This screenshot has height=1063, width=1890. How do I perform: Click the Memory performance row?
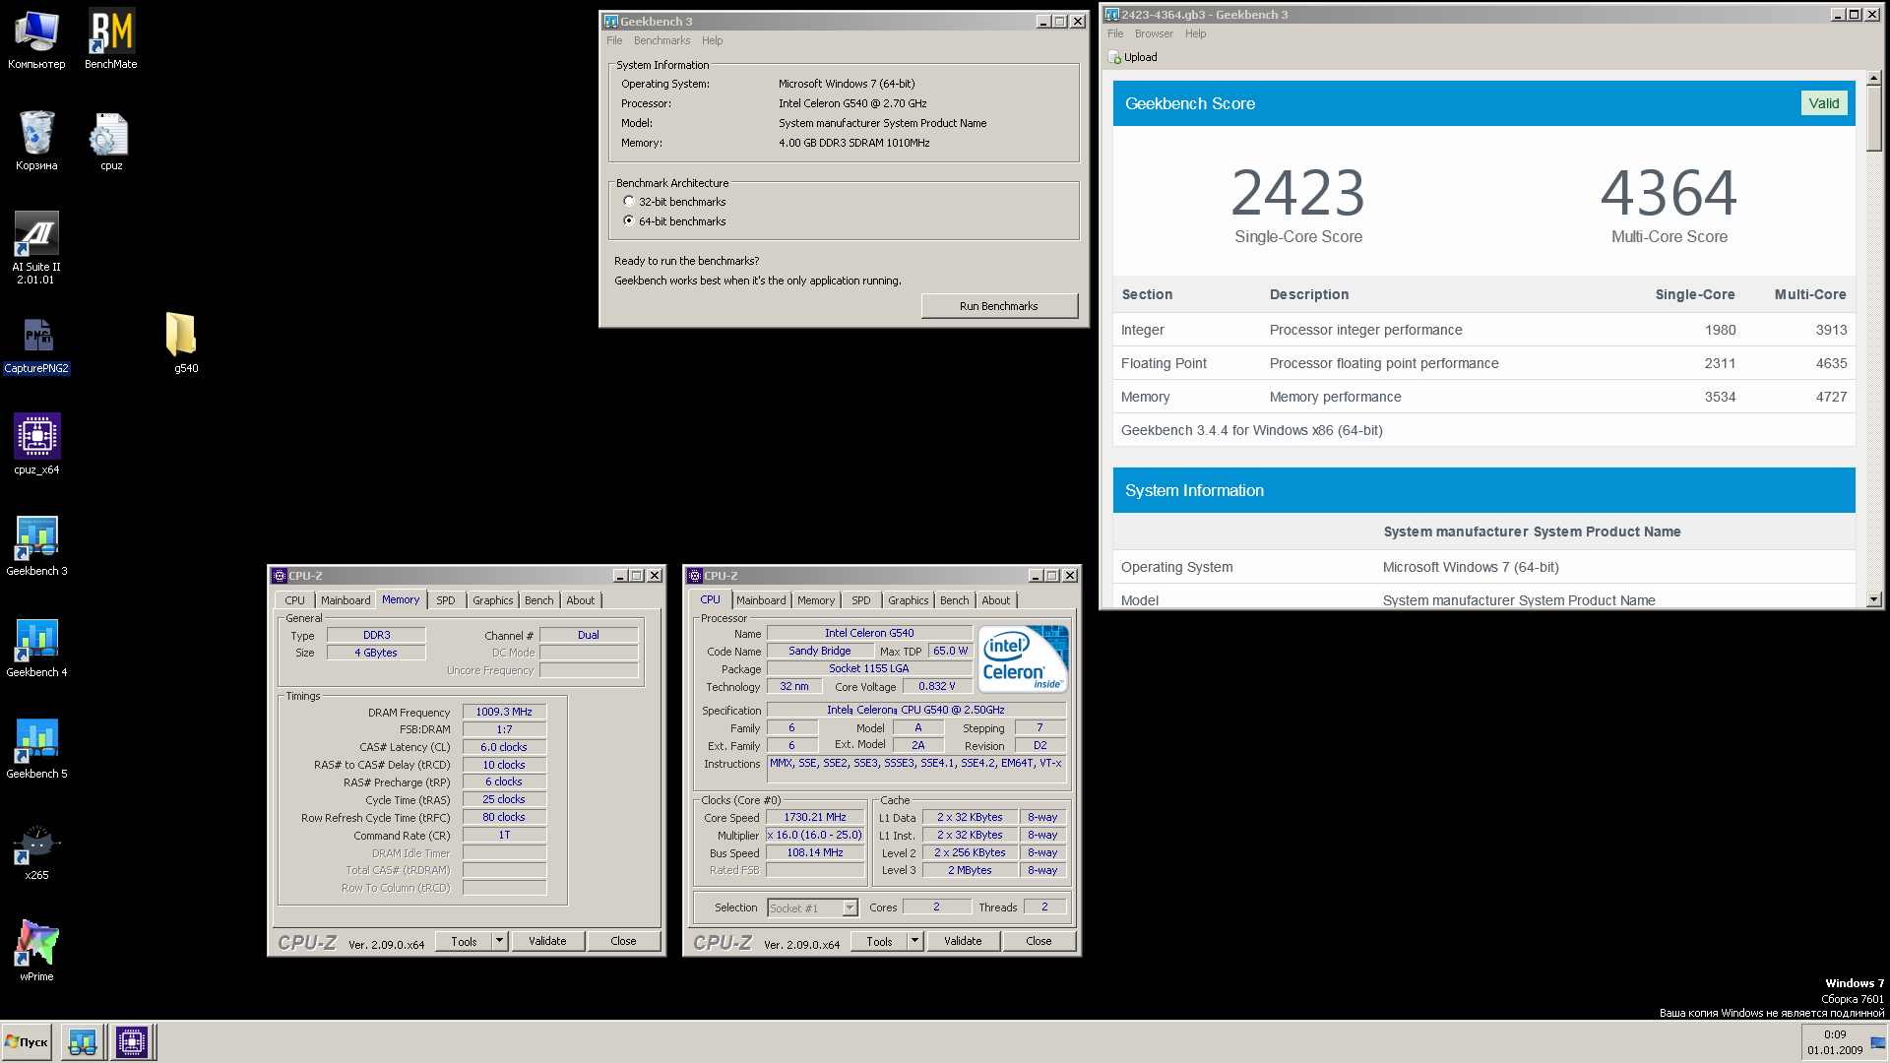1484,397
